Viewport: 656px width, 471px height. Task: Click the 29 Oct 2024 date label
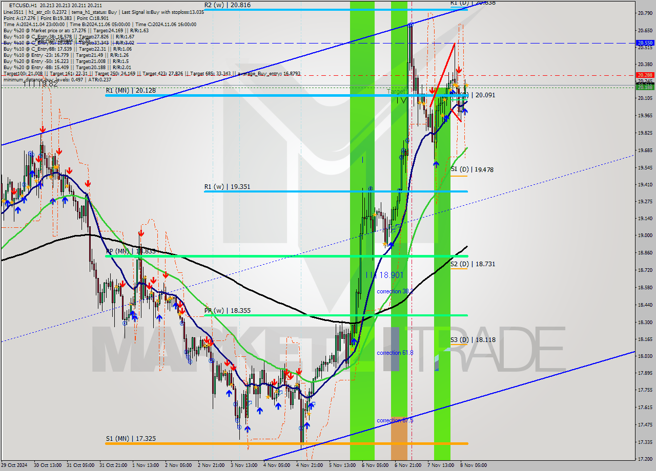click(13, 465)
